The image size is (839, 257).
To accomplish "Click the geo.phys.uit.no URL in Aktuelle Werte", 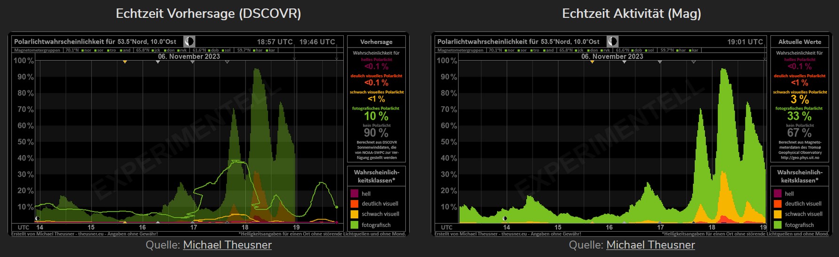I will click(x=799, y=158).
